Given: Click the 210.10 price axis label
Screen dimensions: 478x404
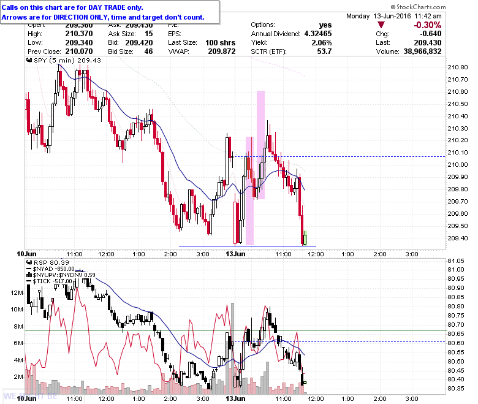Looking at the screenshot, I should click(457, 153).
